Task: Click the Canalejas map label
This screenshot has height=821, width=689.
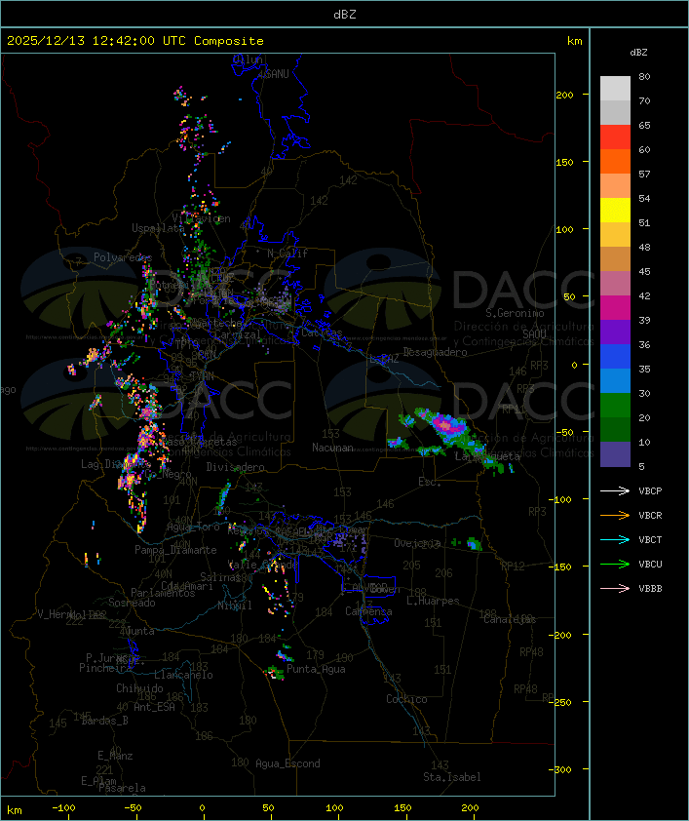Action: point(510,620)
